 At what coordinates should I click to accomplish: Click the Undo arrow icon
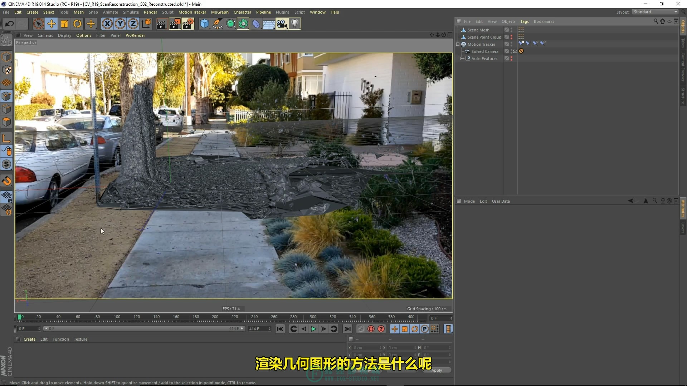click(10, 24)
